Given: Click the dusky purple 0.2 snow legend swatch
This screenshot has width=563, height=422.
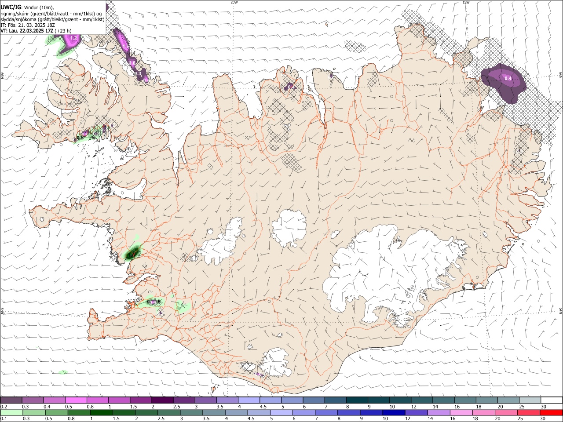Looking at the screenshot, I should coord(11,400).
